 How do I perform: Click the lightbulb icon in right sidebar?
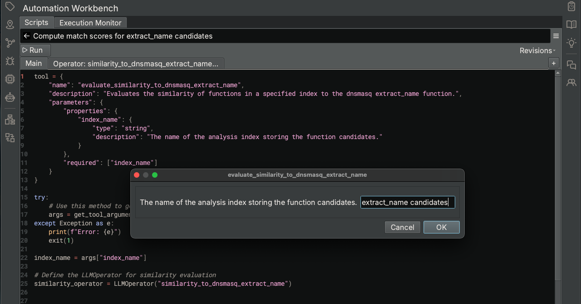(571, 43)
